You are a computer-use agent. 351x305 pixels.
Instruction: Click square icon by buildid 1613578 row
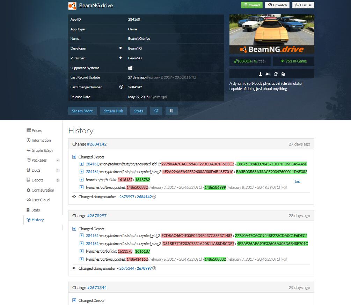(x=81, y=251)
